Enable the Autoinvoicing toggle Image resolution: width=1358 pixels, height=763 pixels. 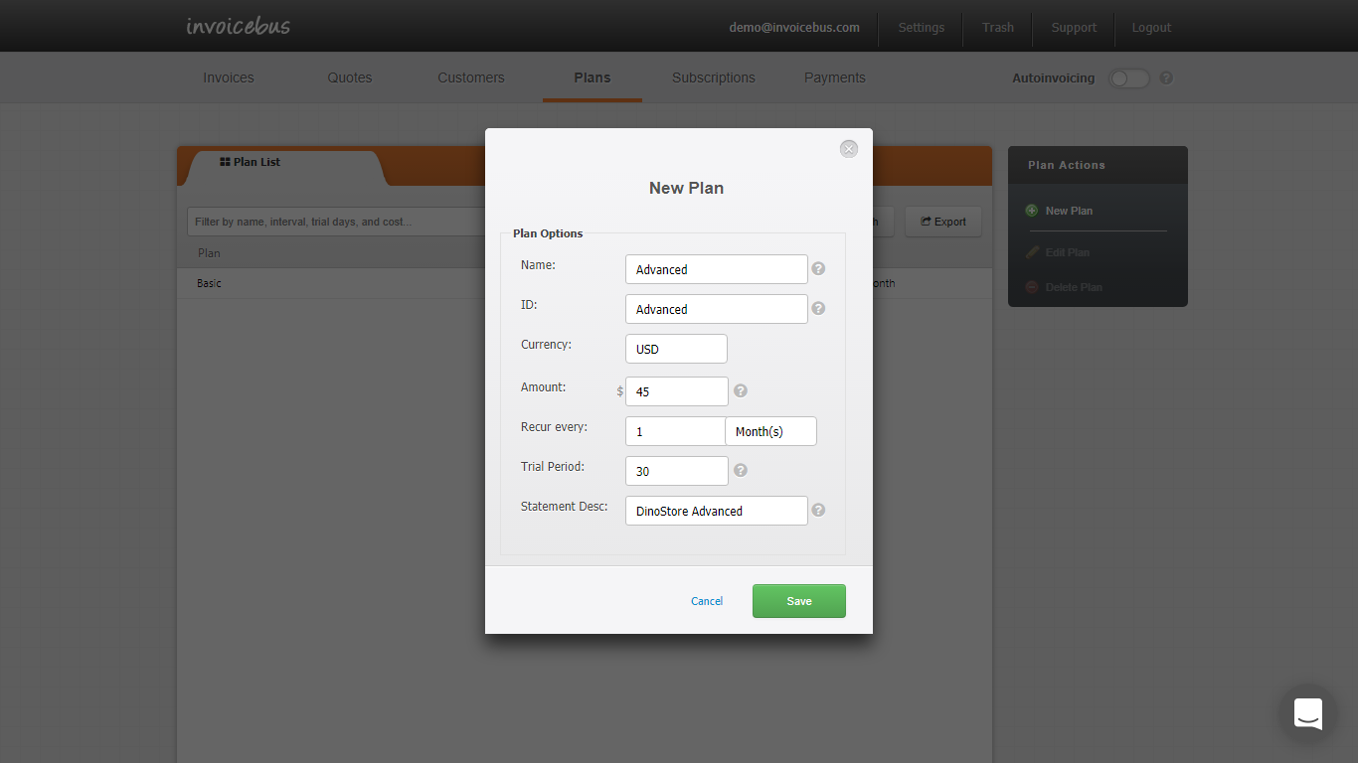[x=1128, y=77]
